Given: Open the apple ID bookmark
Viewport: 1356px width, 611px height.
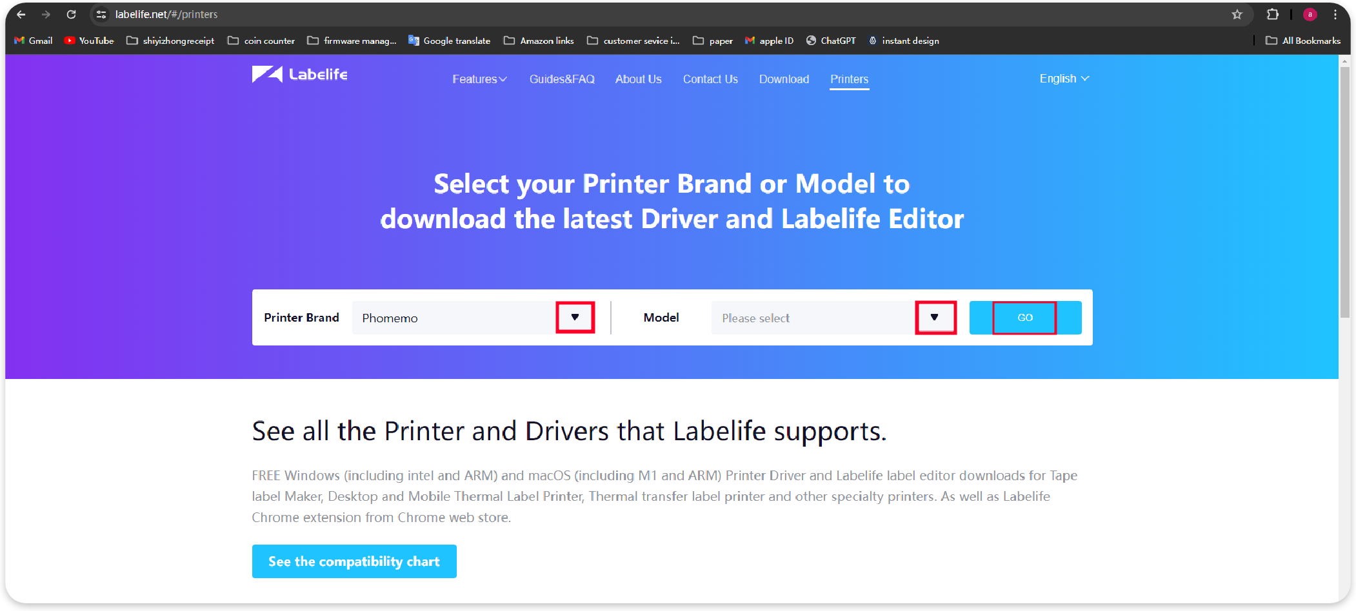Looking at the screenshot, I should pos(769,41).
